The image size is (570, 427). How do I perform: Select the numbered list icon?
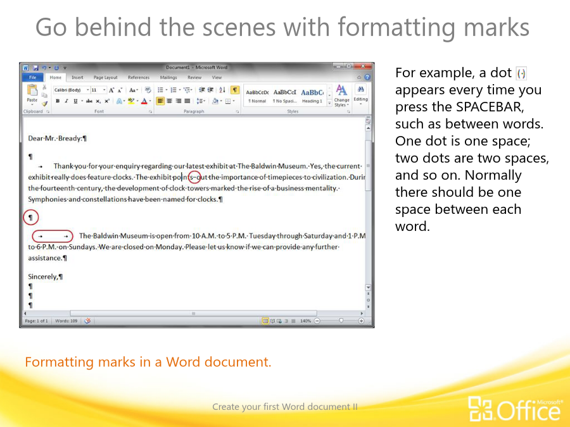click(x=175, y=90)
